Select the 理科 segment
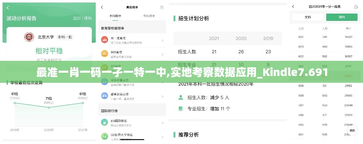This screenshot has height=144, width=363. pos(341,17)
